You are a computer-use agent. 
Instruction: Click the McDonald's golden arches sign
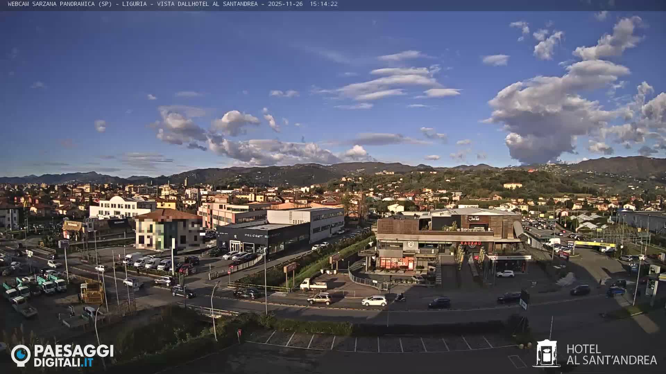tap(42, 243)
